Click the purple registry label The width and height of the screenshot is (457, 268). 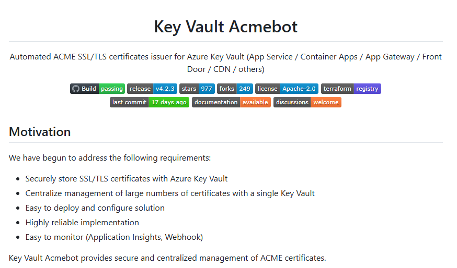click(367, 89)
